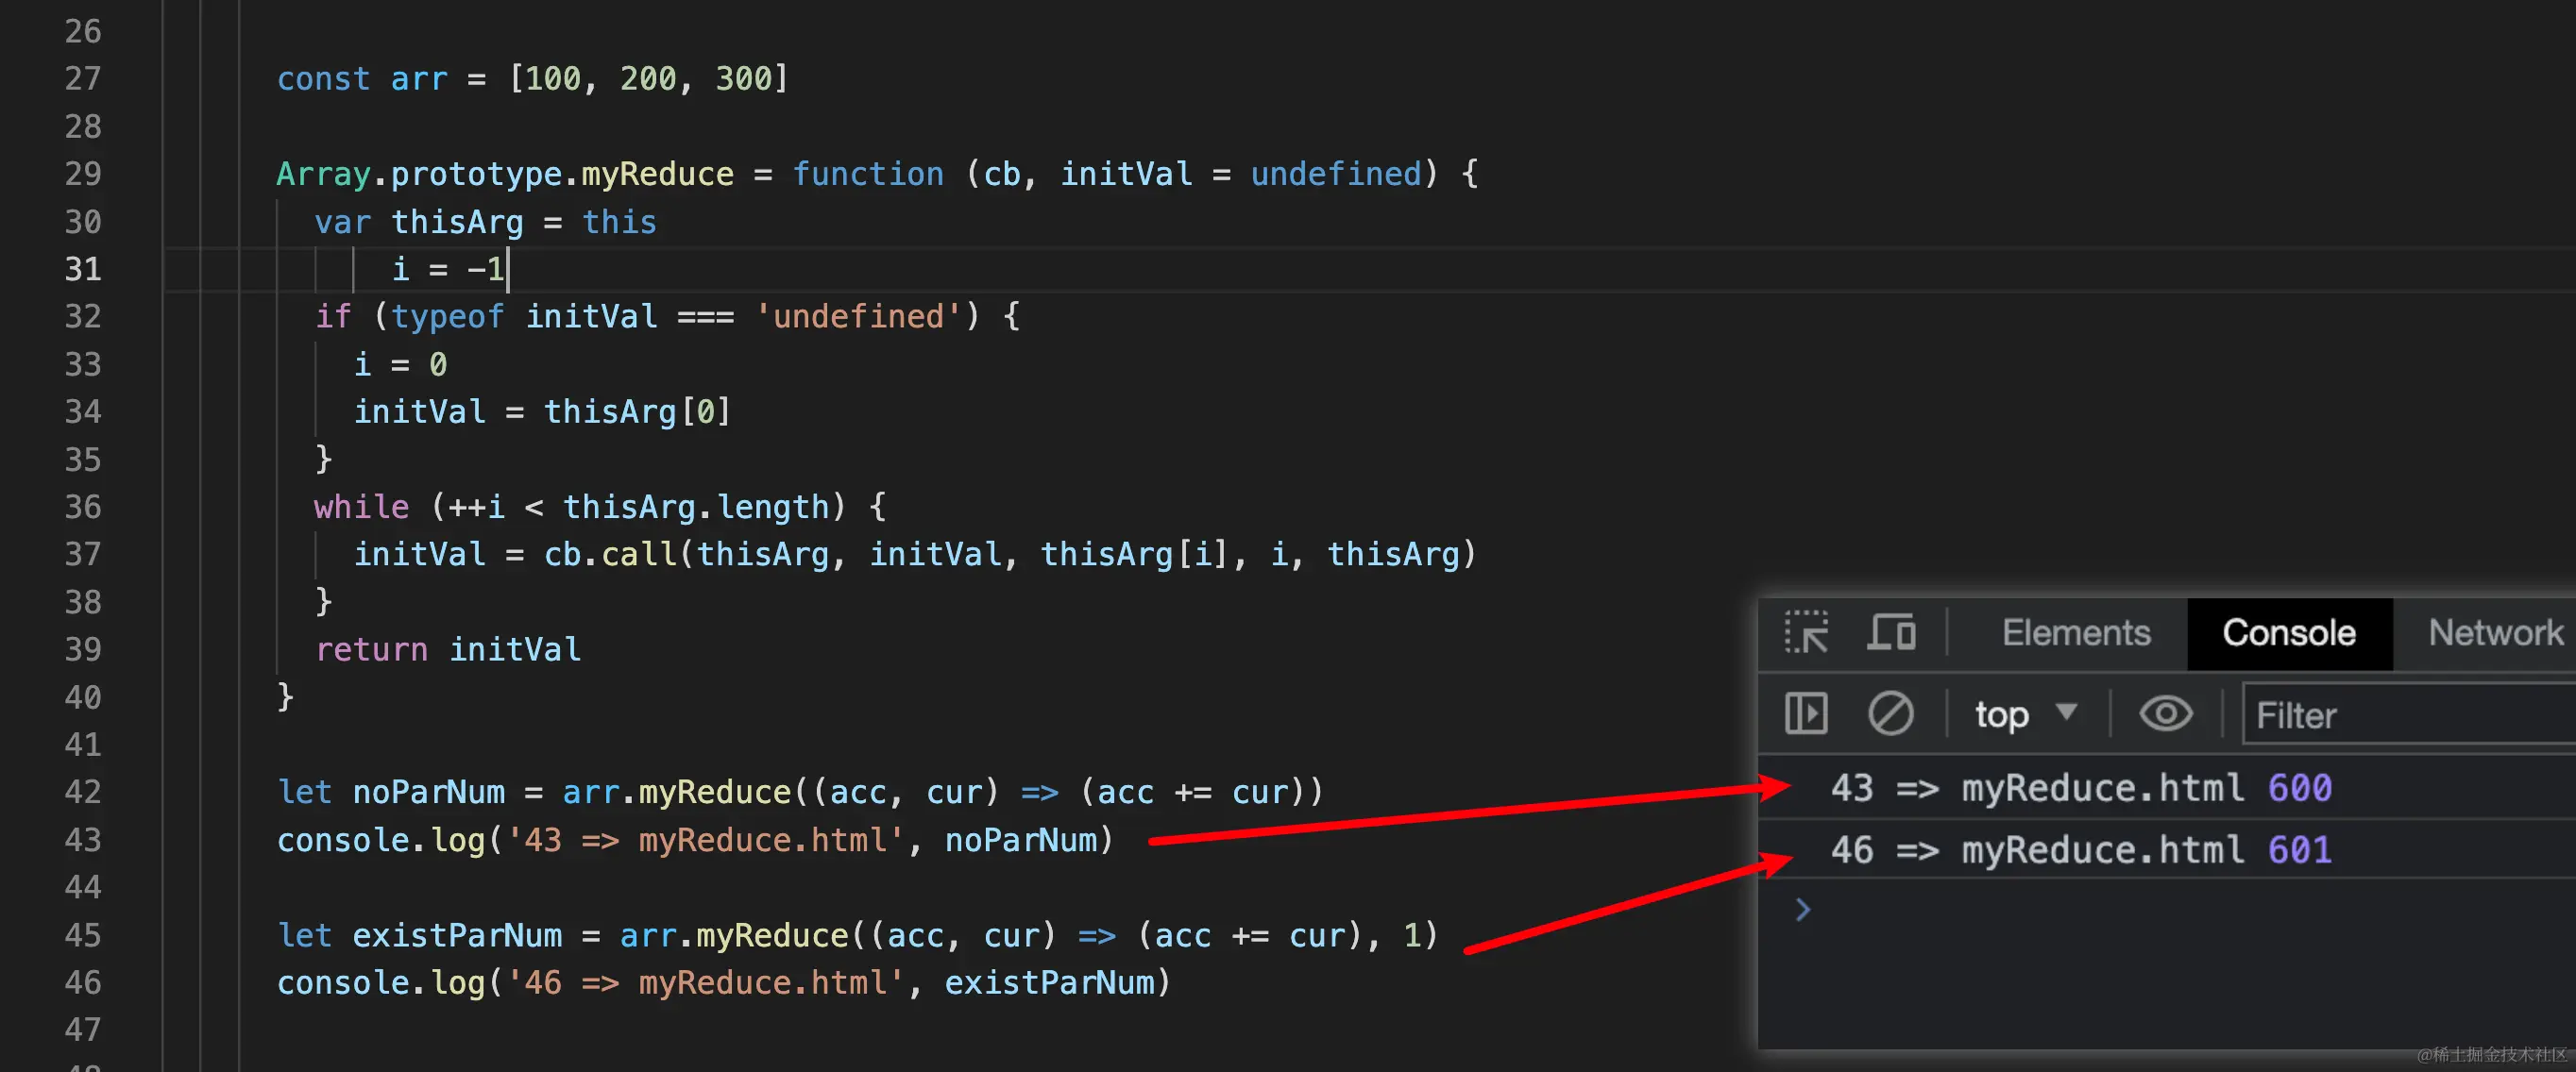2576x1072 pixels.
Task: Select the Console tab
Action: tap(2289, 633)
